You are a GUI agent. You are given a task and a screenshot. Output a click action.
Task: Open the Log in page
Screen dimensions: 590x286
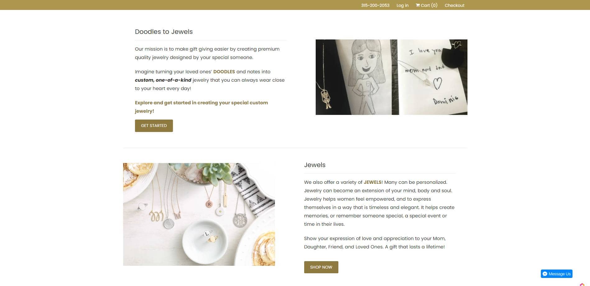click(x=402, y=5)
